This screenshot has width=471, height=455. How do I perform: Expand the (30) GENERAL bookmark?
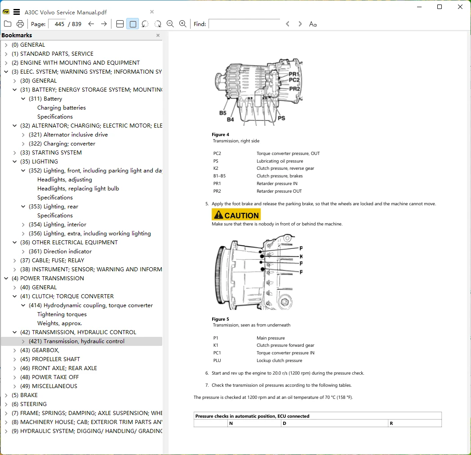click(x=14, y=81)
